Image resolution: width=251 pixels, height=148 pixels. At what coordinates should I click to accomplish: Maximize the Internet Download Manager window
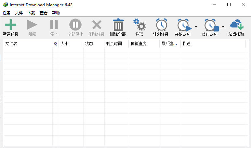point(229,5)
